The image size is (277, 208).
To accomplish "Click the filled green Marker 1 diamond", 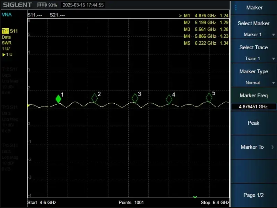I will [58, 99].
